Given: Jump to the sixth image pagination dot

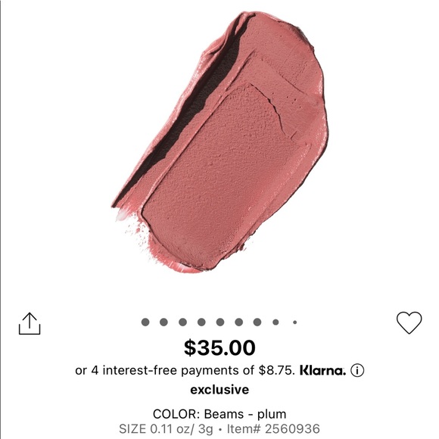Looking at the screenshot, I should pos(239,322).
